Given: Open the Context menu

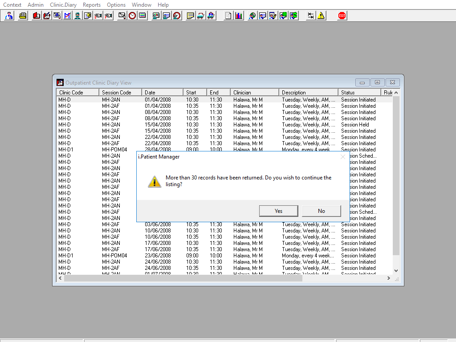Looking at the screenshot, I should [12, 5].
